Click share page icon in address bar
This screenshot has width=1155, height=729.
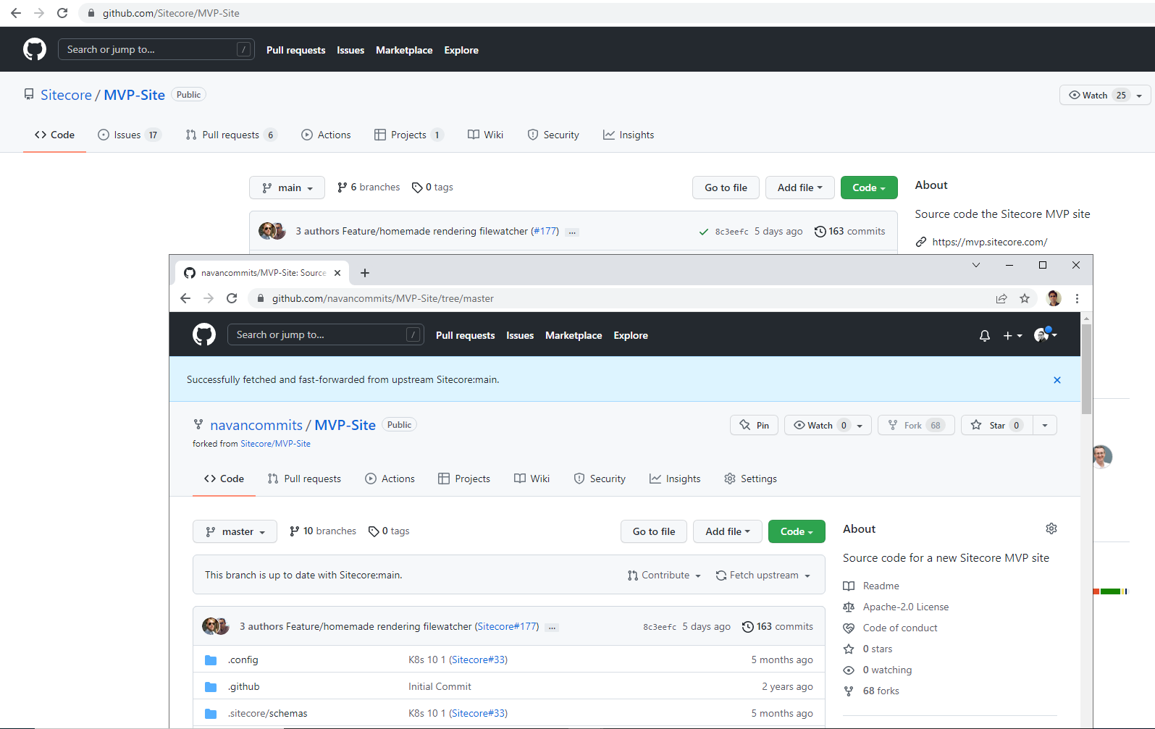click(x=1001, y=298)
